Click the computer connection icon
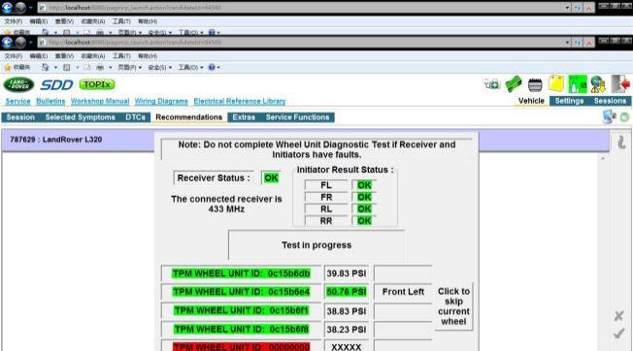The width and height of the screenshot is (633, 351). (609, 117)
